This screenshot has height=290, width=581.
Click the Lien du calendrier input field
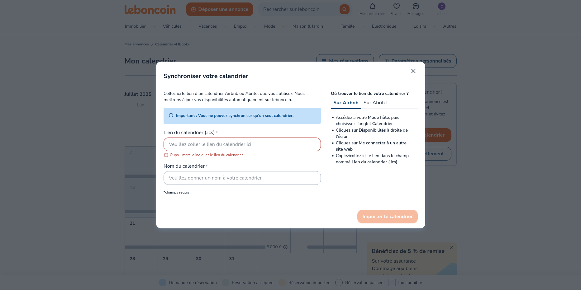[242, 144]
